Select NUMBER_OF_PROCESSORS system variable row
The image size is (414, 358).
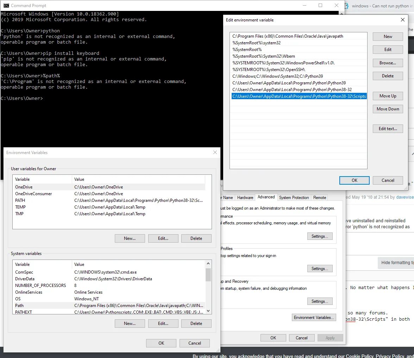(x=109, y=286)
